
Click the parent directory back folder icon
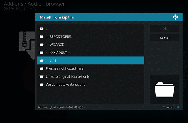pyautogui.click(x=42, y=29)
